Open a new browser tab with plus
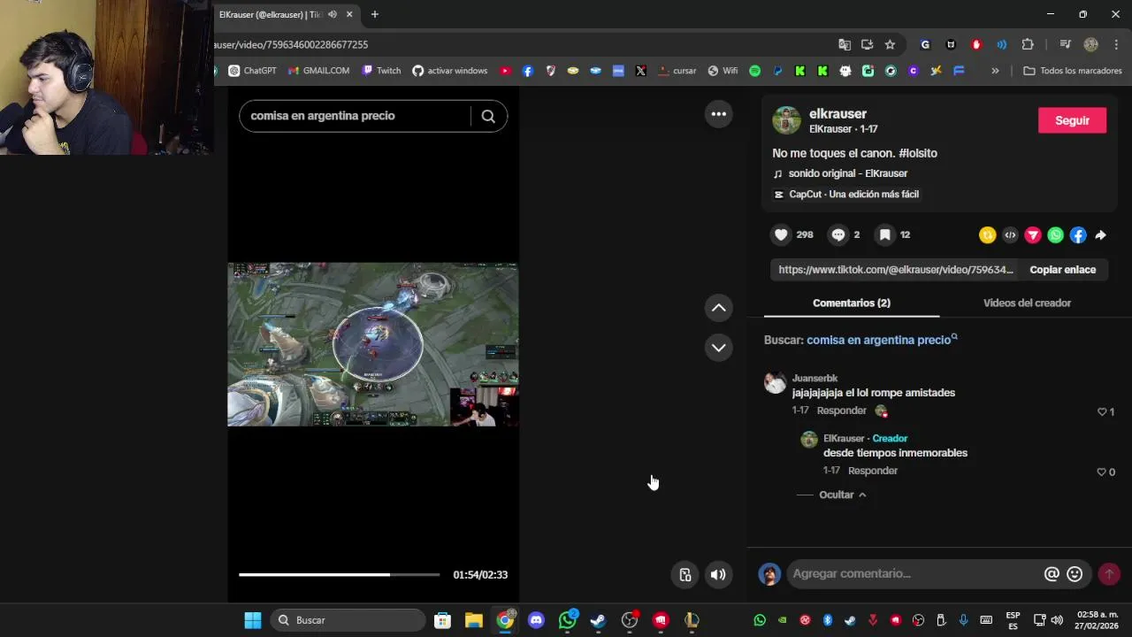 pos(375,14)
